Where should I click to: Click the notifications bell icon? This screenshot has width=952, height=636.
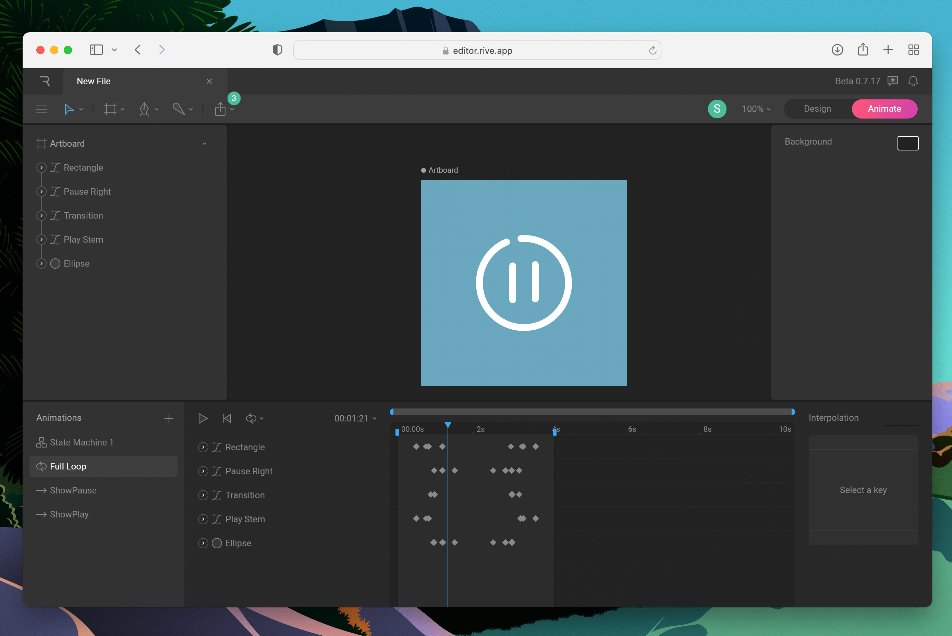point(913,81)
